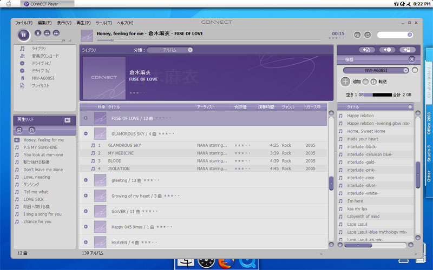
Task: Skip to the next track
Action: coord(56,33)
